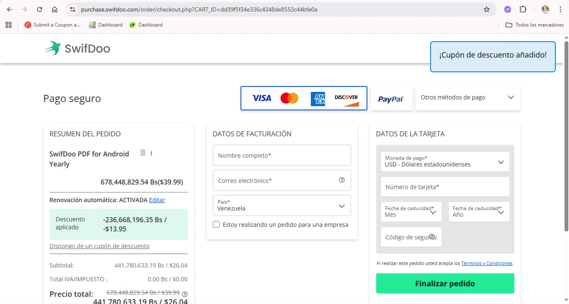Click the price total help icon
The width and height of the screenshot is (569, 304).
pos(185,294)
